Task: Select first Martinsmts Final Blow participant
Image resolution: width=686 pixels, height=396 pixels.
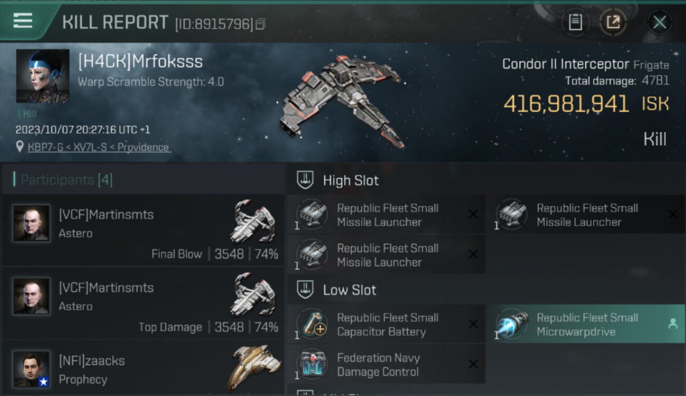Action: pyautogui.click(x=143, y=231)
